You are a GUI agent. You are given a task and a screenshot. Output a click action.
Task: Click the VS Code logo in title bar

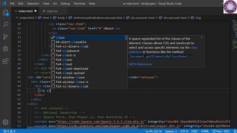click(x=4, y=3)
